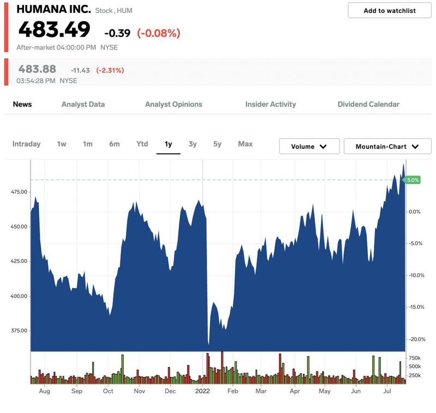Click the Jun label on the x-axis
The image size is (436, 413).
(x=356, y=391)
